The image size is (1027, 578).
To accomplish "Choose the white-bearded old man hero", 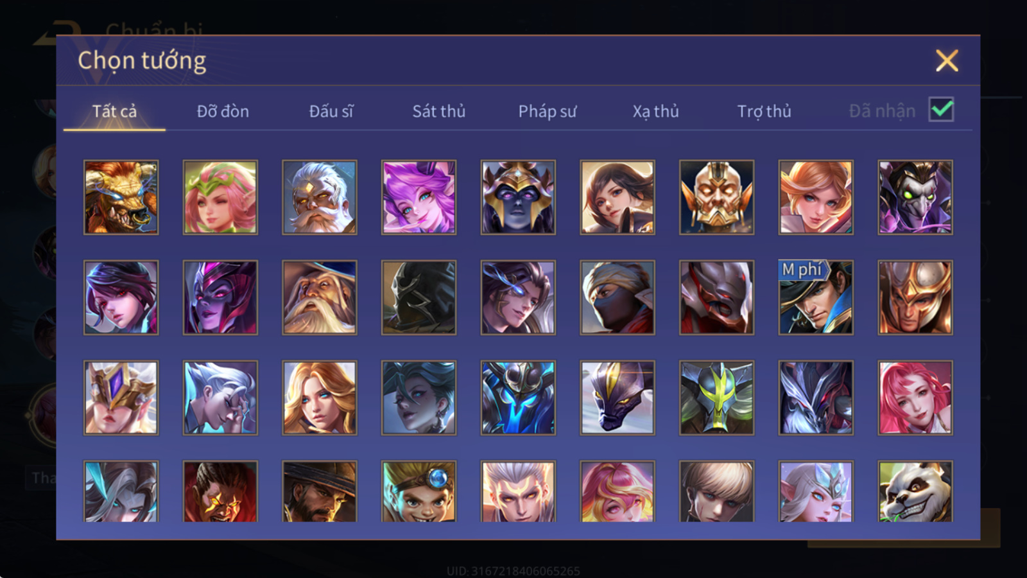I will pos(320,197).
